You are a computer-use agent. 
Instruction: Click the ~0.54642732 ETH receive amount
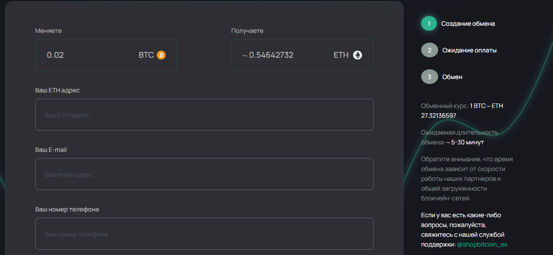268,55
